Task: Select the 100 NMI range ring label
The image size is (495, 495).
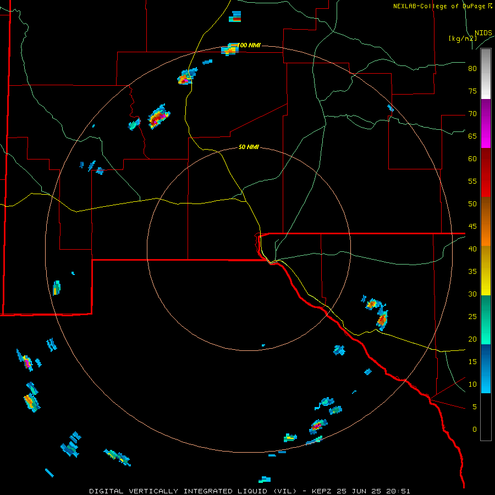Action: tap(249, 45)
